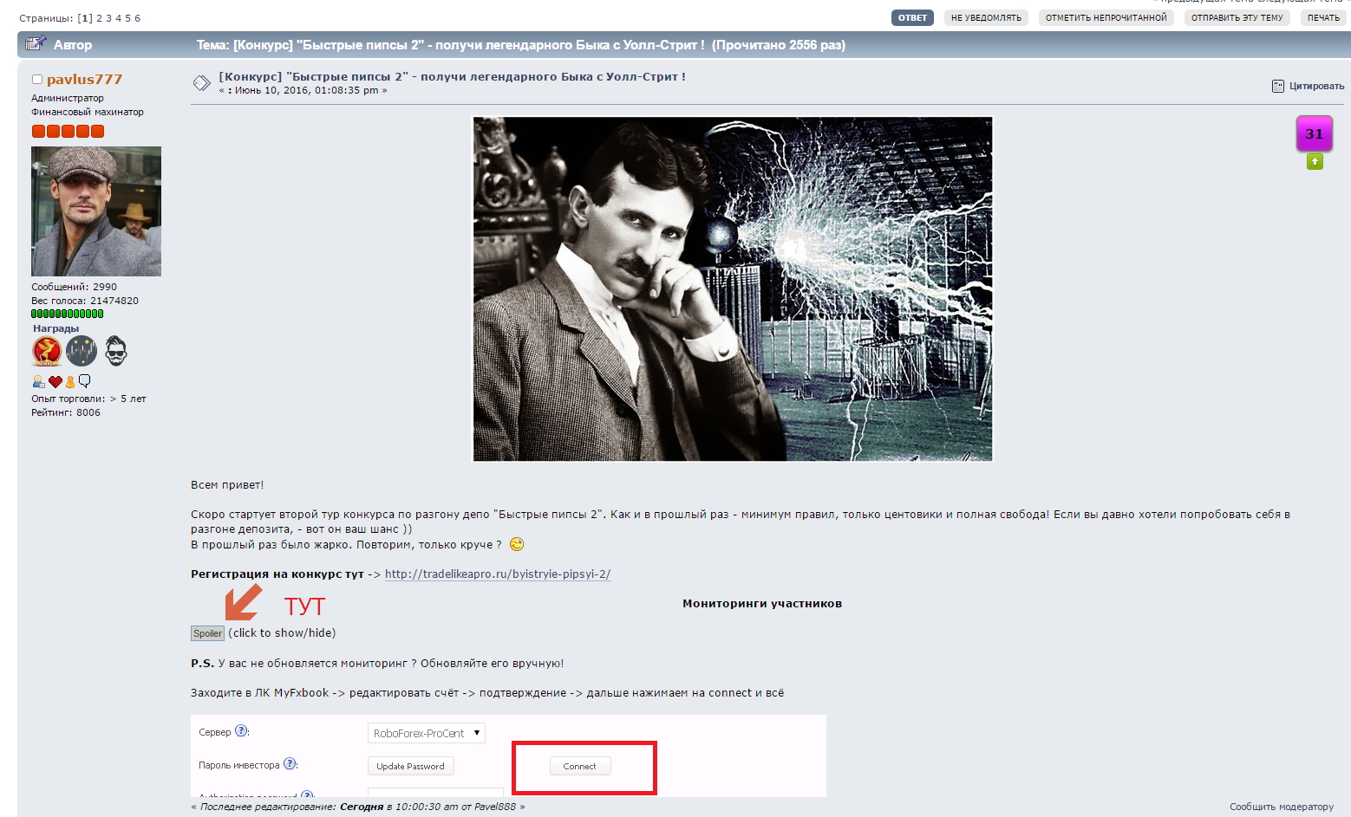The width and height of the screenshot is (1351, 817).
Task: Click the ПЕЧАТЬ print button
Action: pos(1323,17)
